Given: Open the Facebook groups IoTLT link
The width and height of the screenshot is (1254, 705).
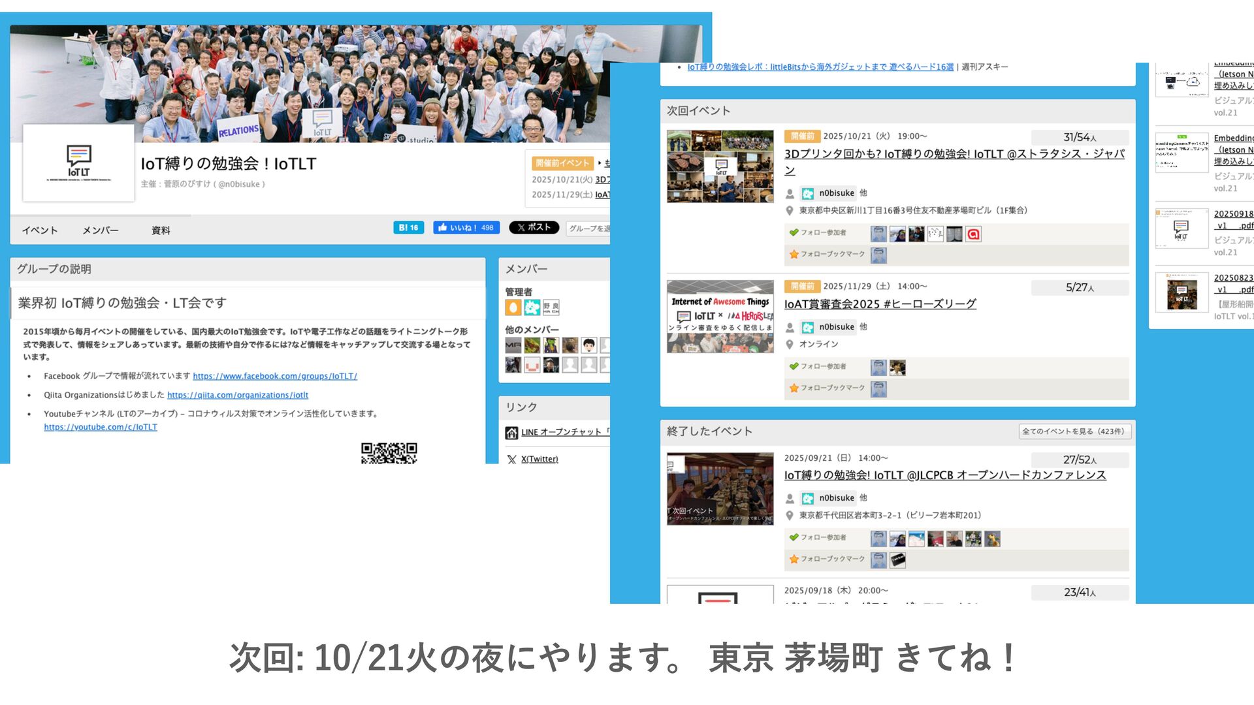Looking at the screenshot, I should (274, 377).
